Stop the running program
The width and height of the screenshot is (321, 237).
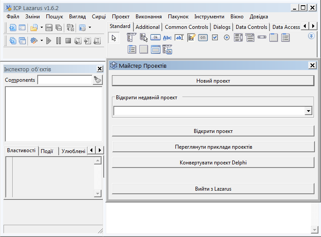pyautogui.click(x=68, y=41)
